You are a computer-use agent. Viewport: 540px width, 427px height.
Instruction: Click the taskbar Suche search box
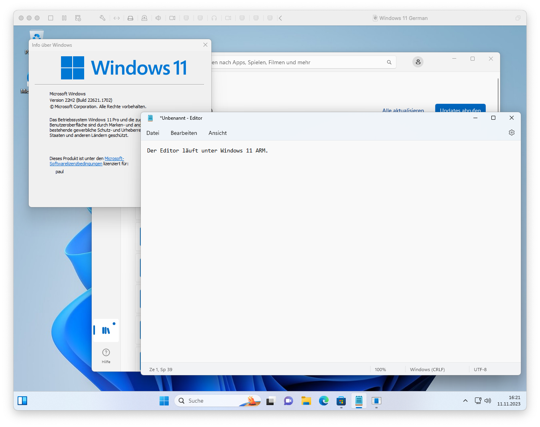click(x=218, y=401)
